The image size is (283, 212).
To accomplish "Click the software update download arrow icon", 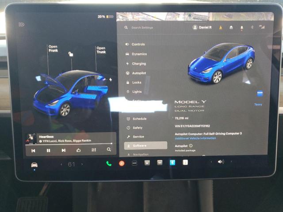I will [x=220, y=27].
